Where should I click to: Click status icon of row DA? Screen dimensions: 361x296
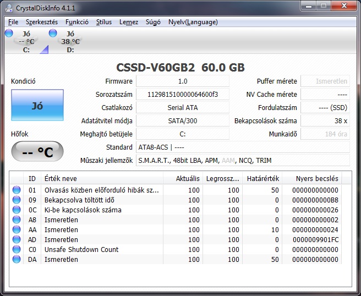click(17, 259)
